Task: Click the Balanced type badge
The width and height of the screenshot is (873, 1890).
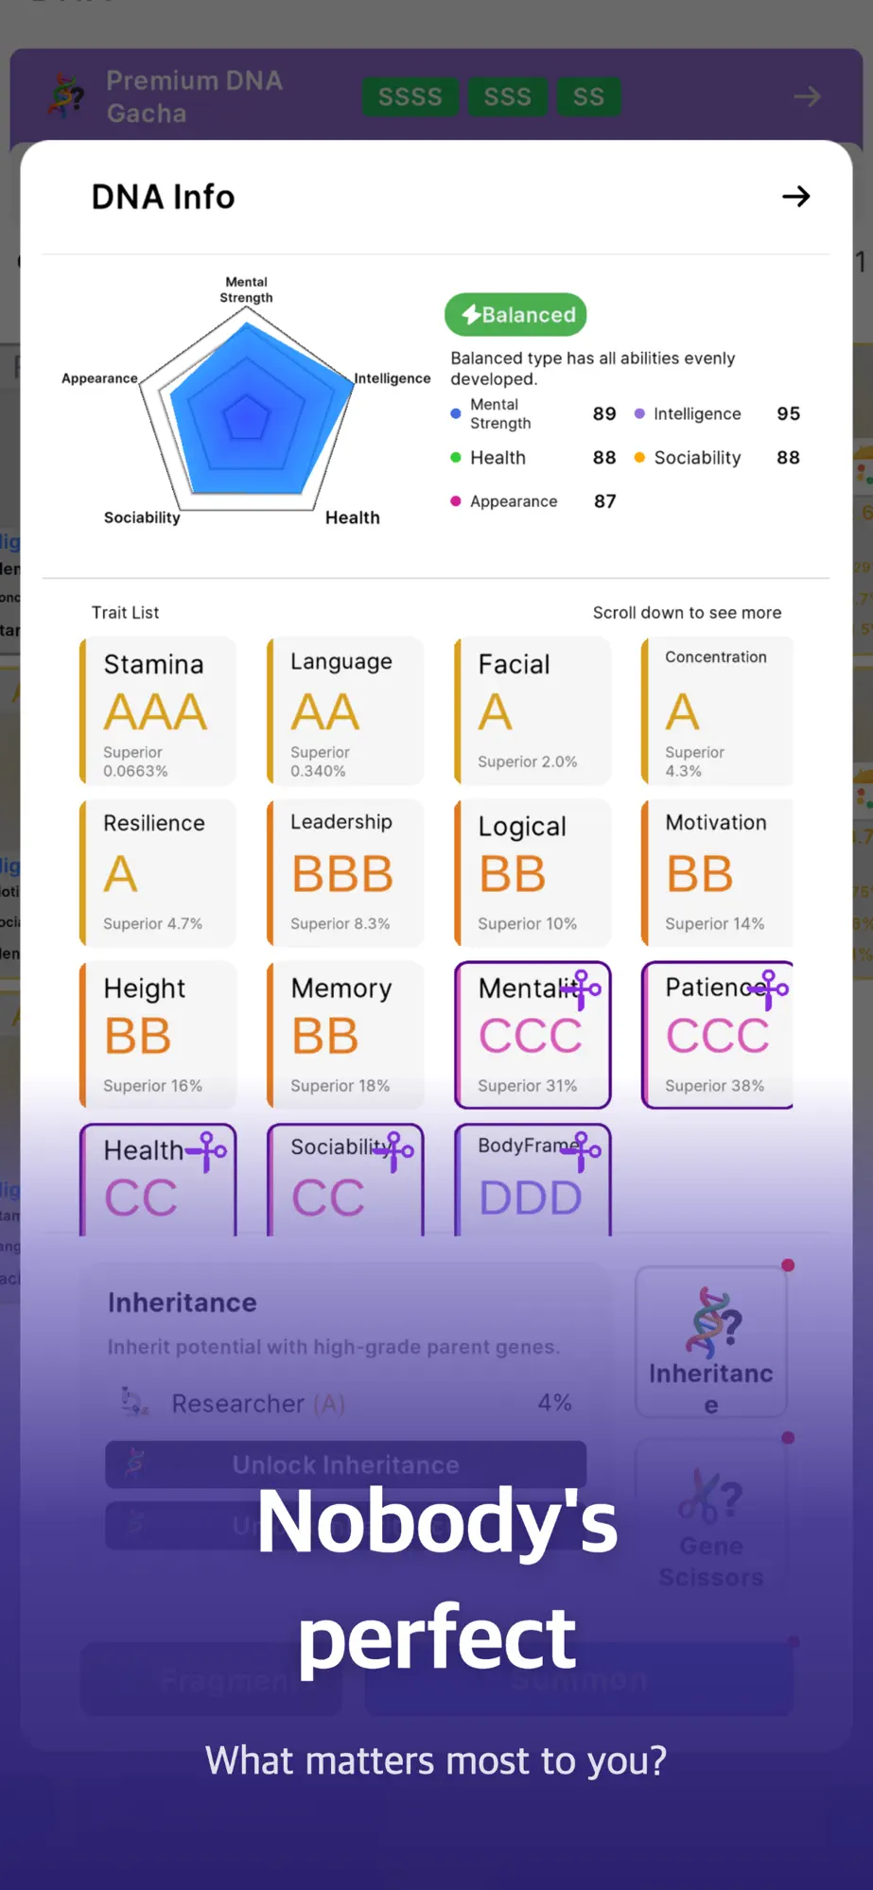Action: 516,314
